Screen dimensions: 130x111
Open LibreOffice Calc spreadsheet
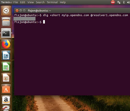coord(6,67)
